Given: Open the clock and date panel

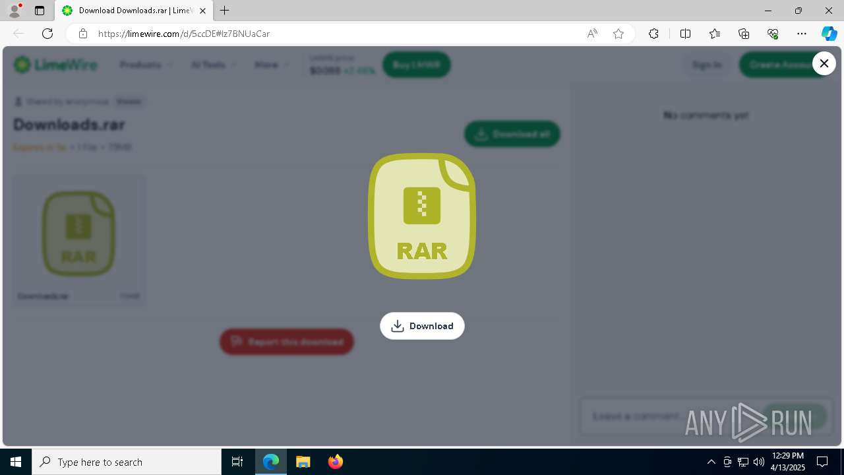Looking at the screenshot, I should pyautogui.click(x=788, y=462).
